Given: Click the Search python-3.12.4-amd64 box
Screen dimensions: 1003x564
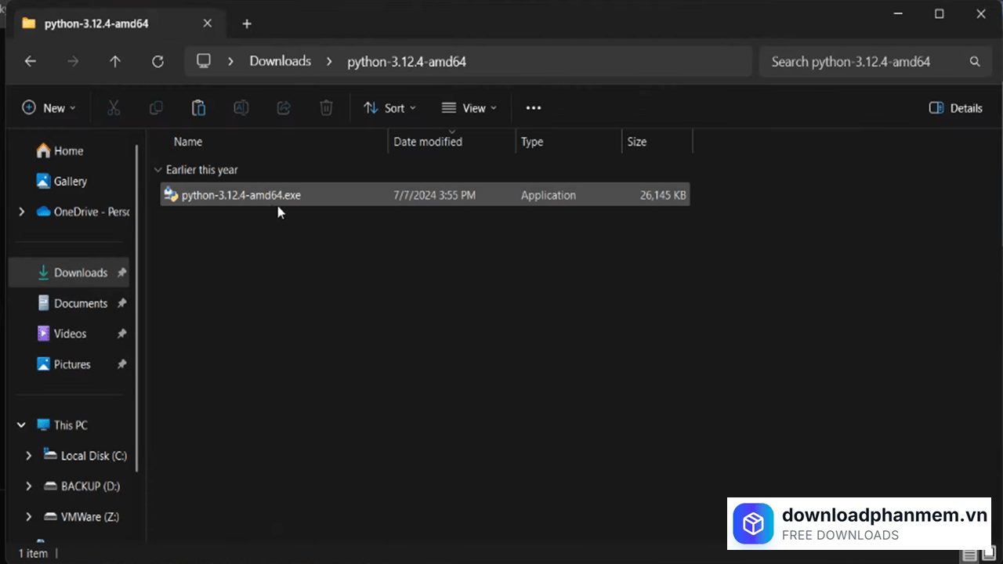Looking at the screenshot, I should [x=862, y=61].
